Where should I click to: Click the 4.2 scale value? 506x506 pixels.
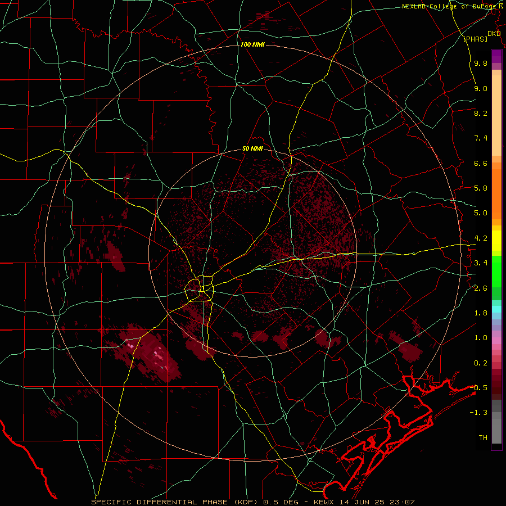pos(481,238)
